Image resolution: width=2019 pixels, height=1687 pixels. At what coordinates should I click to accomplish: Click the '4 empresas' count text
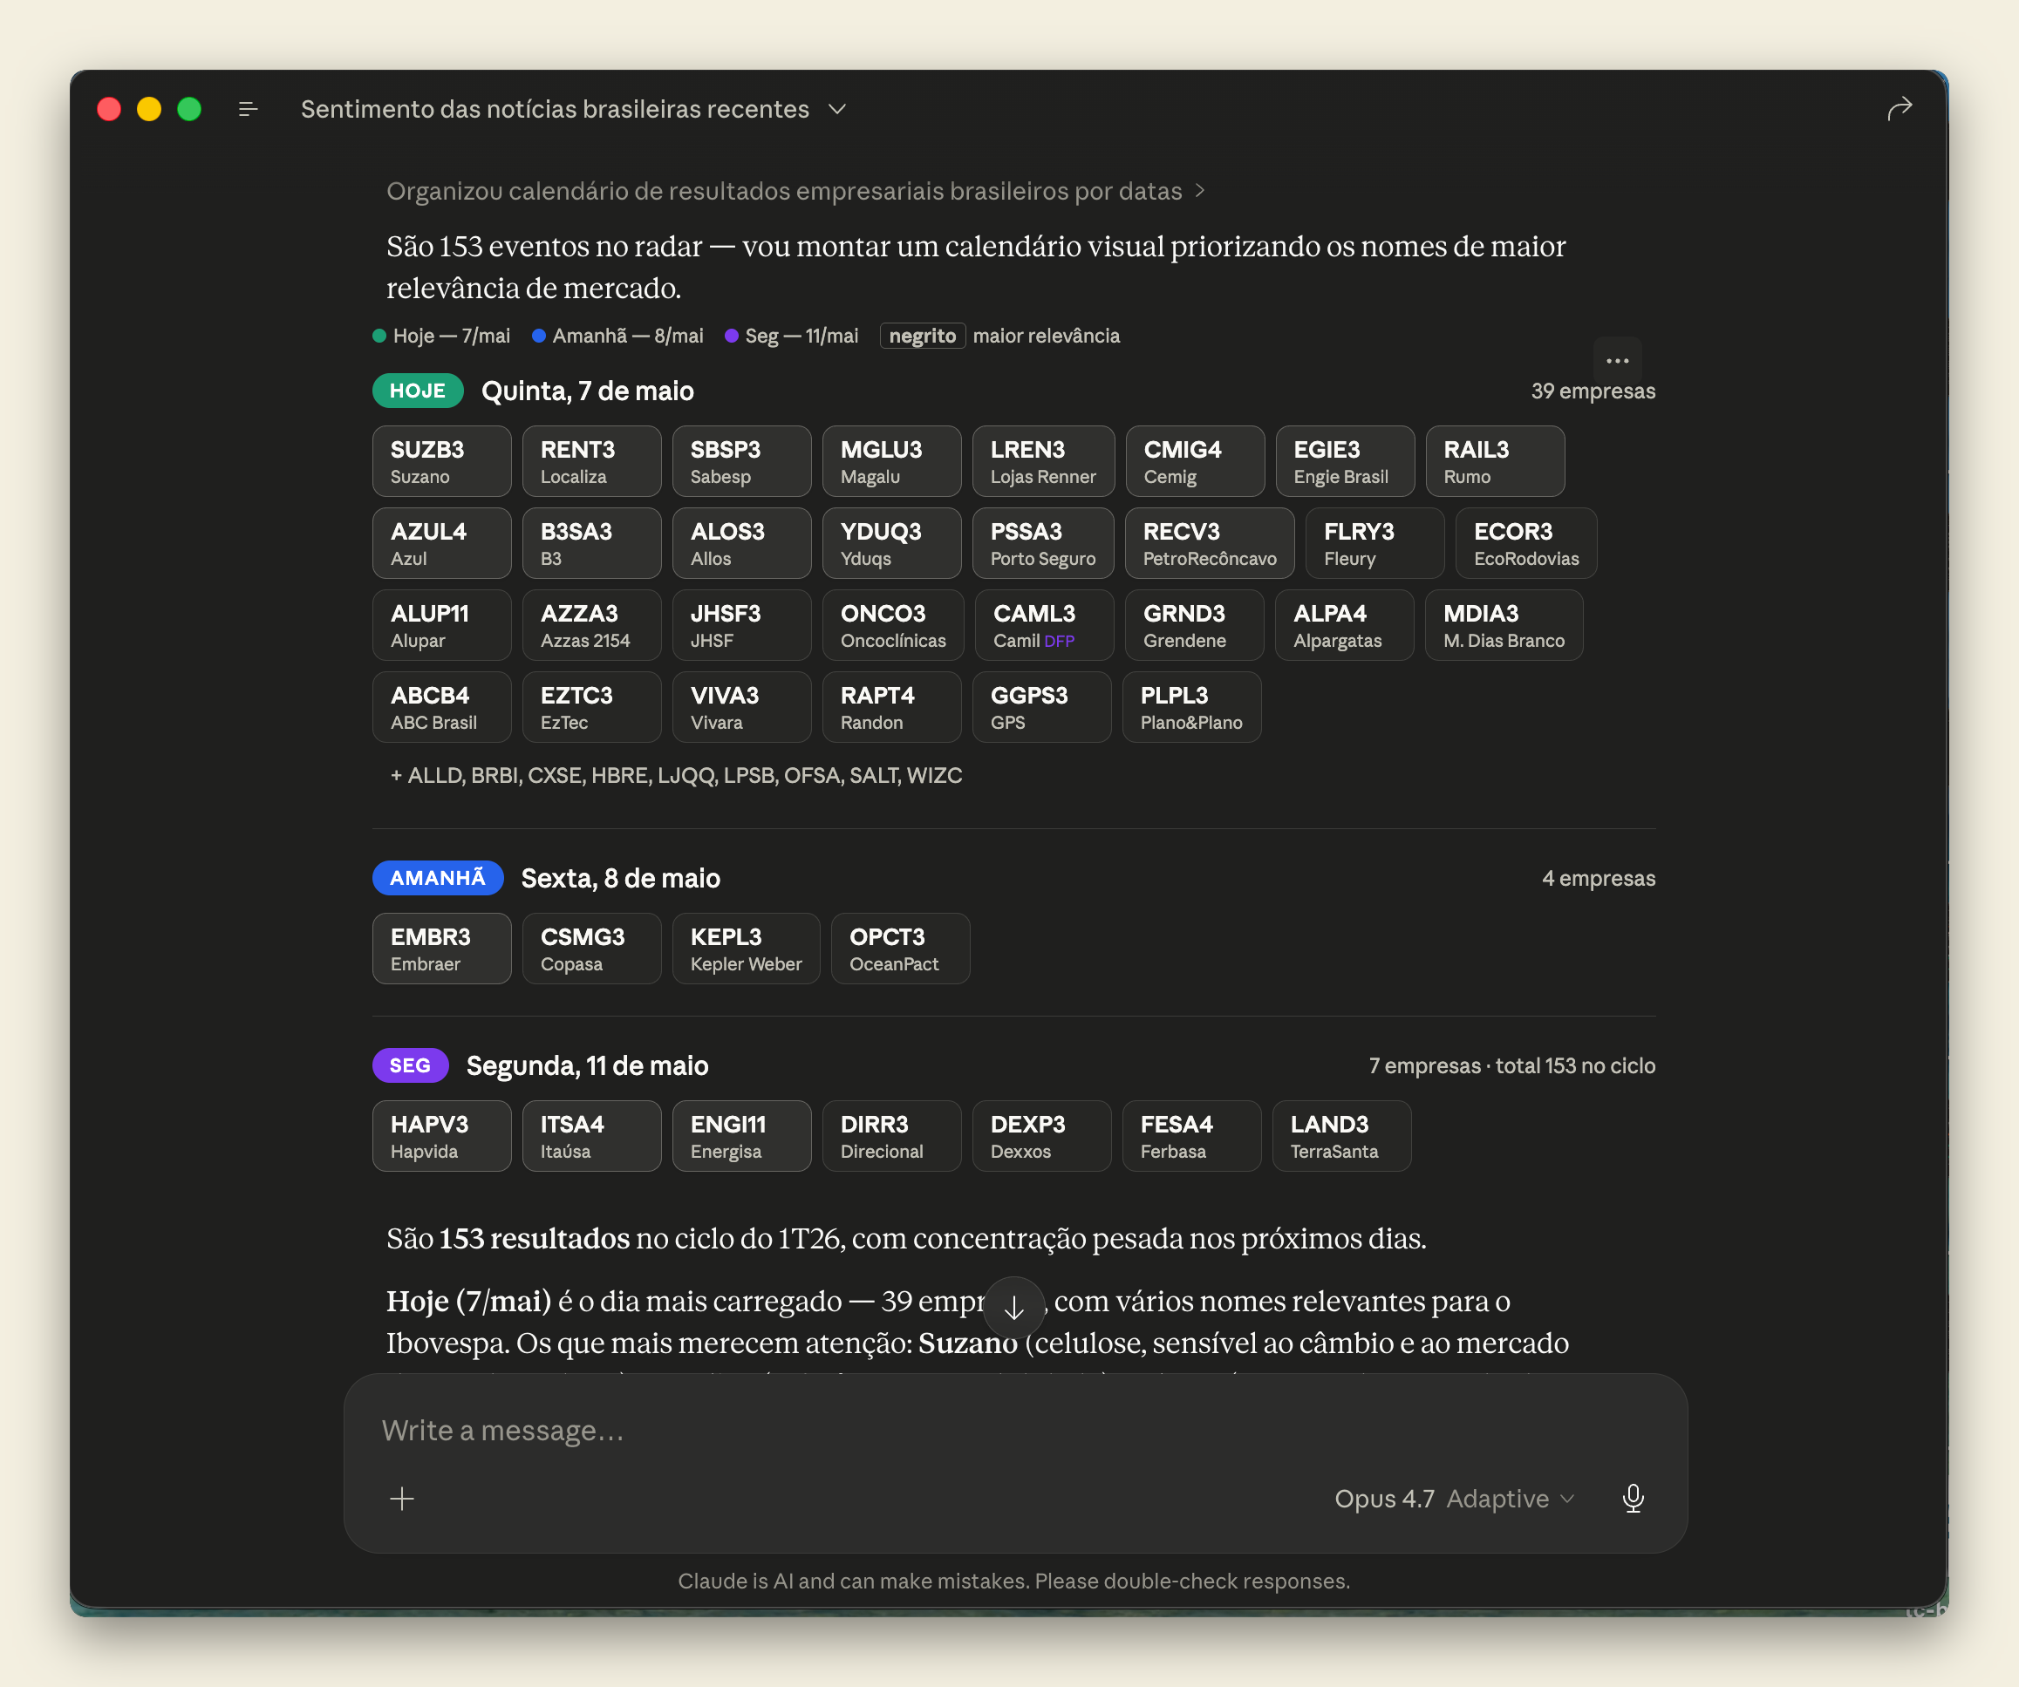tap(1598, 879)
